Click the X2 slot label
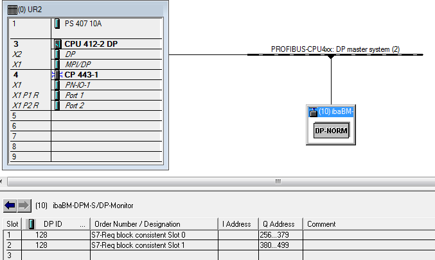435x260 pixels. (x=17, y=54)
